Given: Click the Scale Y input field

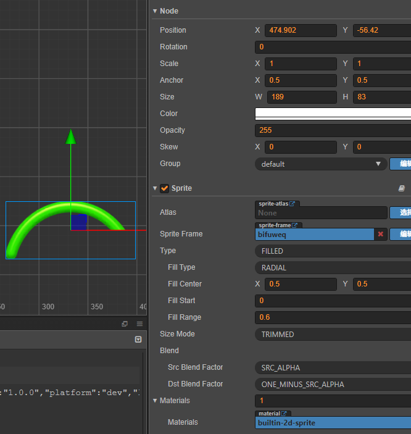Looking at the screenshot, I should (x=382, y=64).
